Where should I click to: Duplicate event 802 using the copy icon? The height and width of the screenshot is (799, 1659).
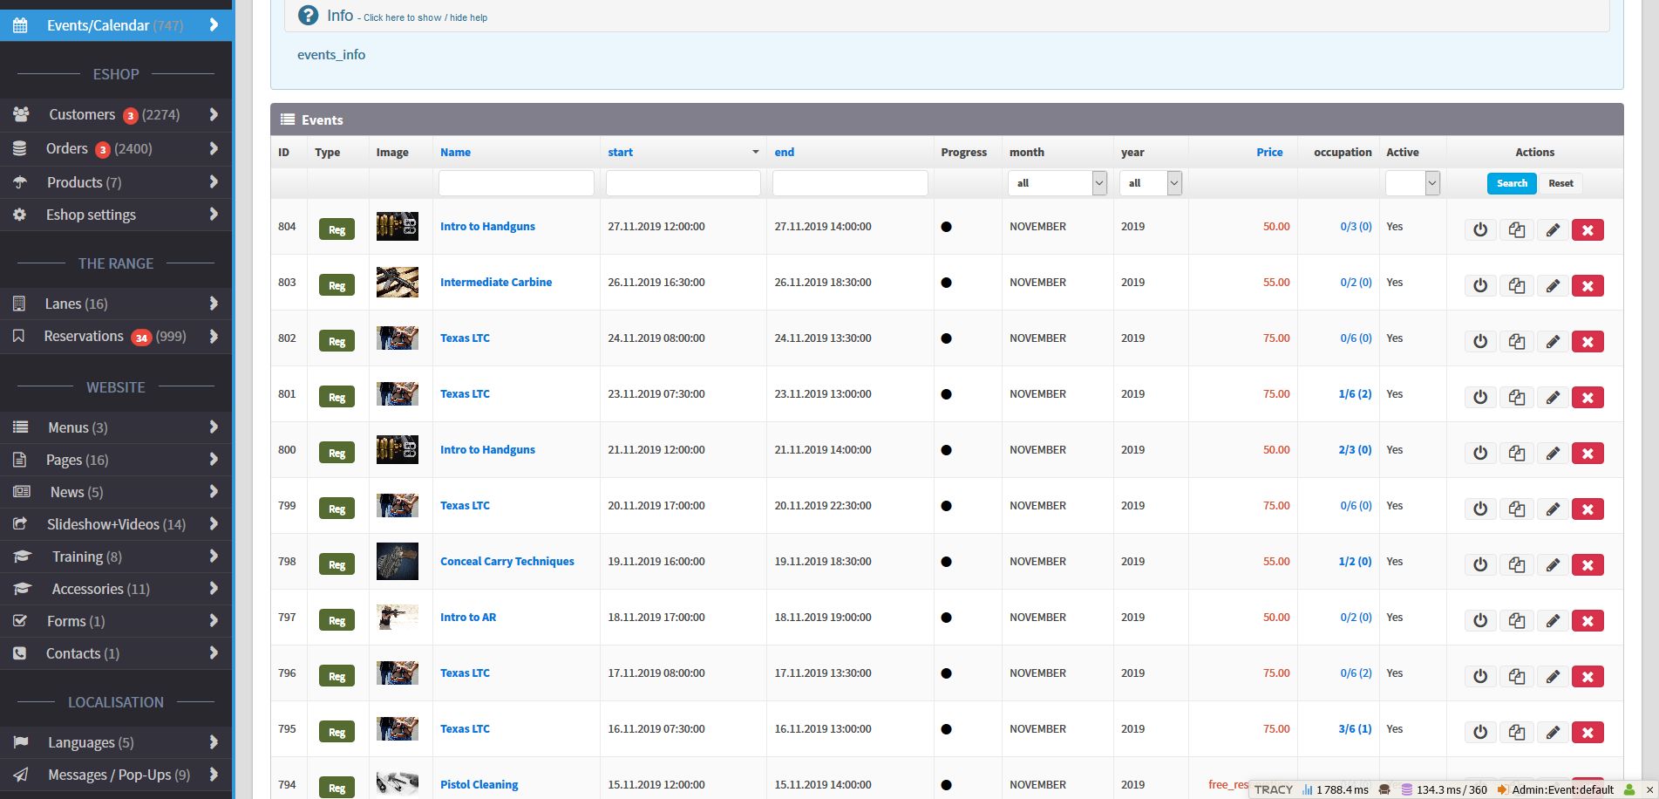(1516, 342)
